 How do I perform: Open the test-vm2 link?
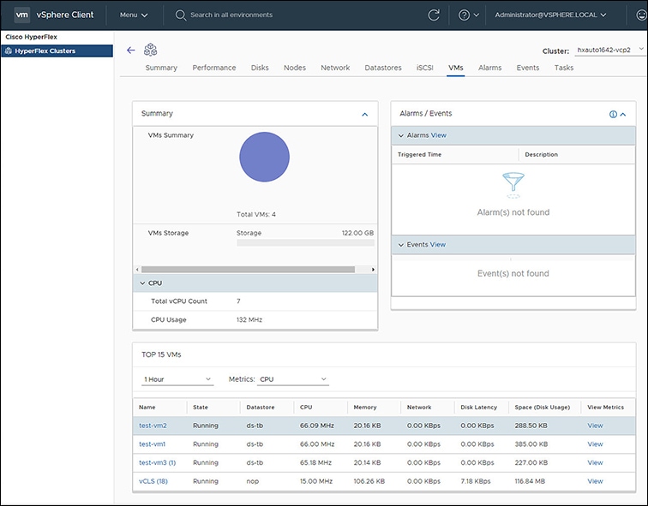point(153,426)
